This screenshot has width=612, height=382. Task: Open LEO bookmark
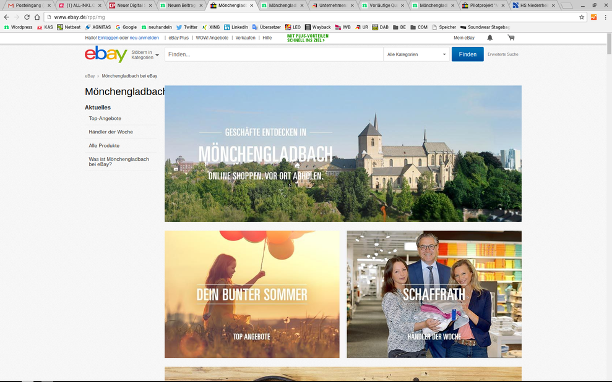pos(293,27)
